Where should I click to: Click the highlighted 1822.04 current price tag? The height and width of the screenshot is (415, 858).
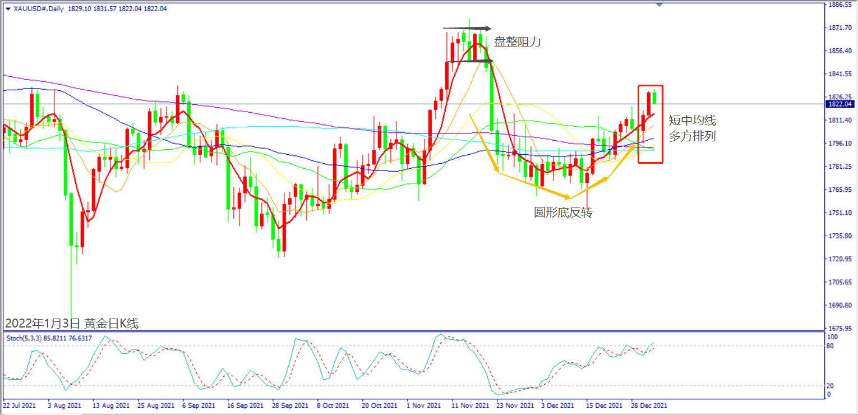click(x=840, y=104)
